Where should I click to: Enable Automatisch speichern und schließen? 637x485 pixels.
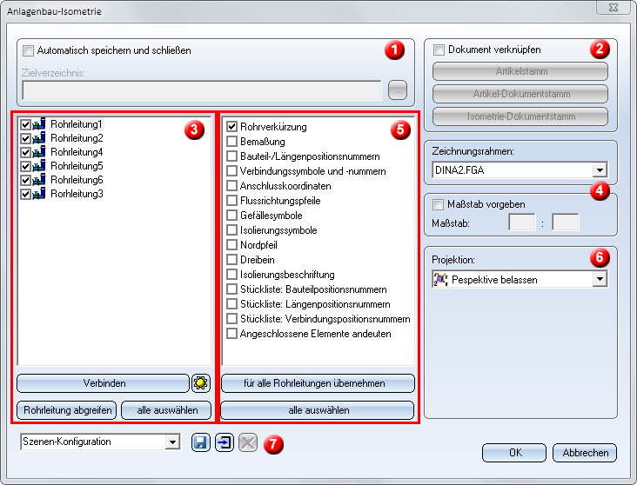pyautogui.click(x=28, y=50)
